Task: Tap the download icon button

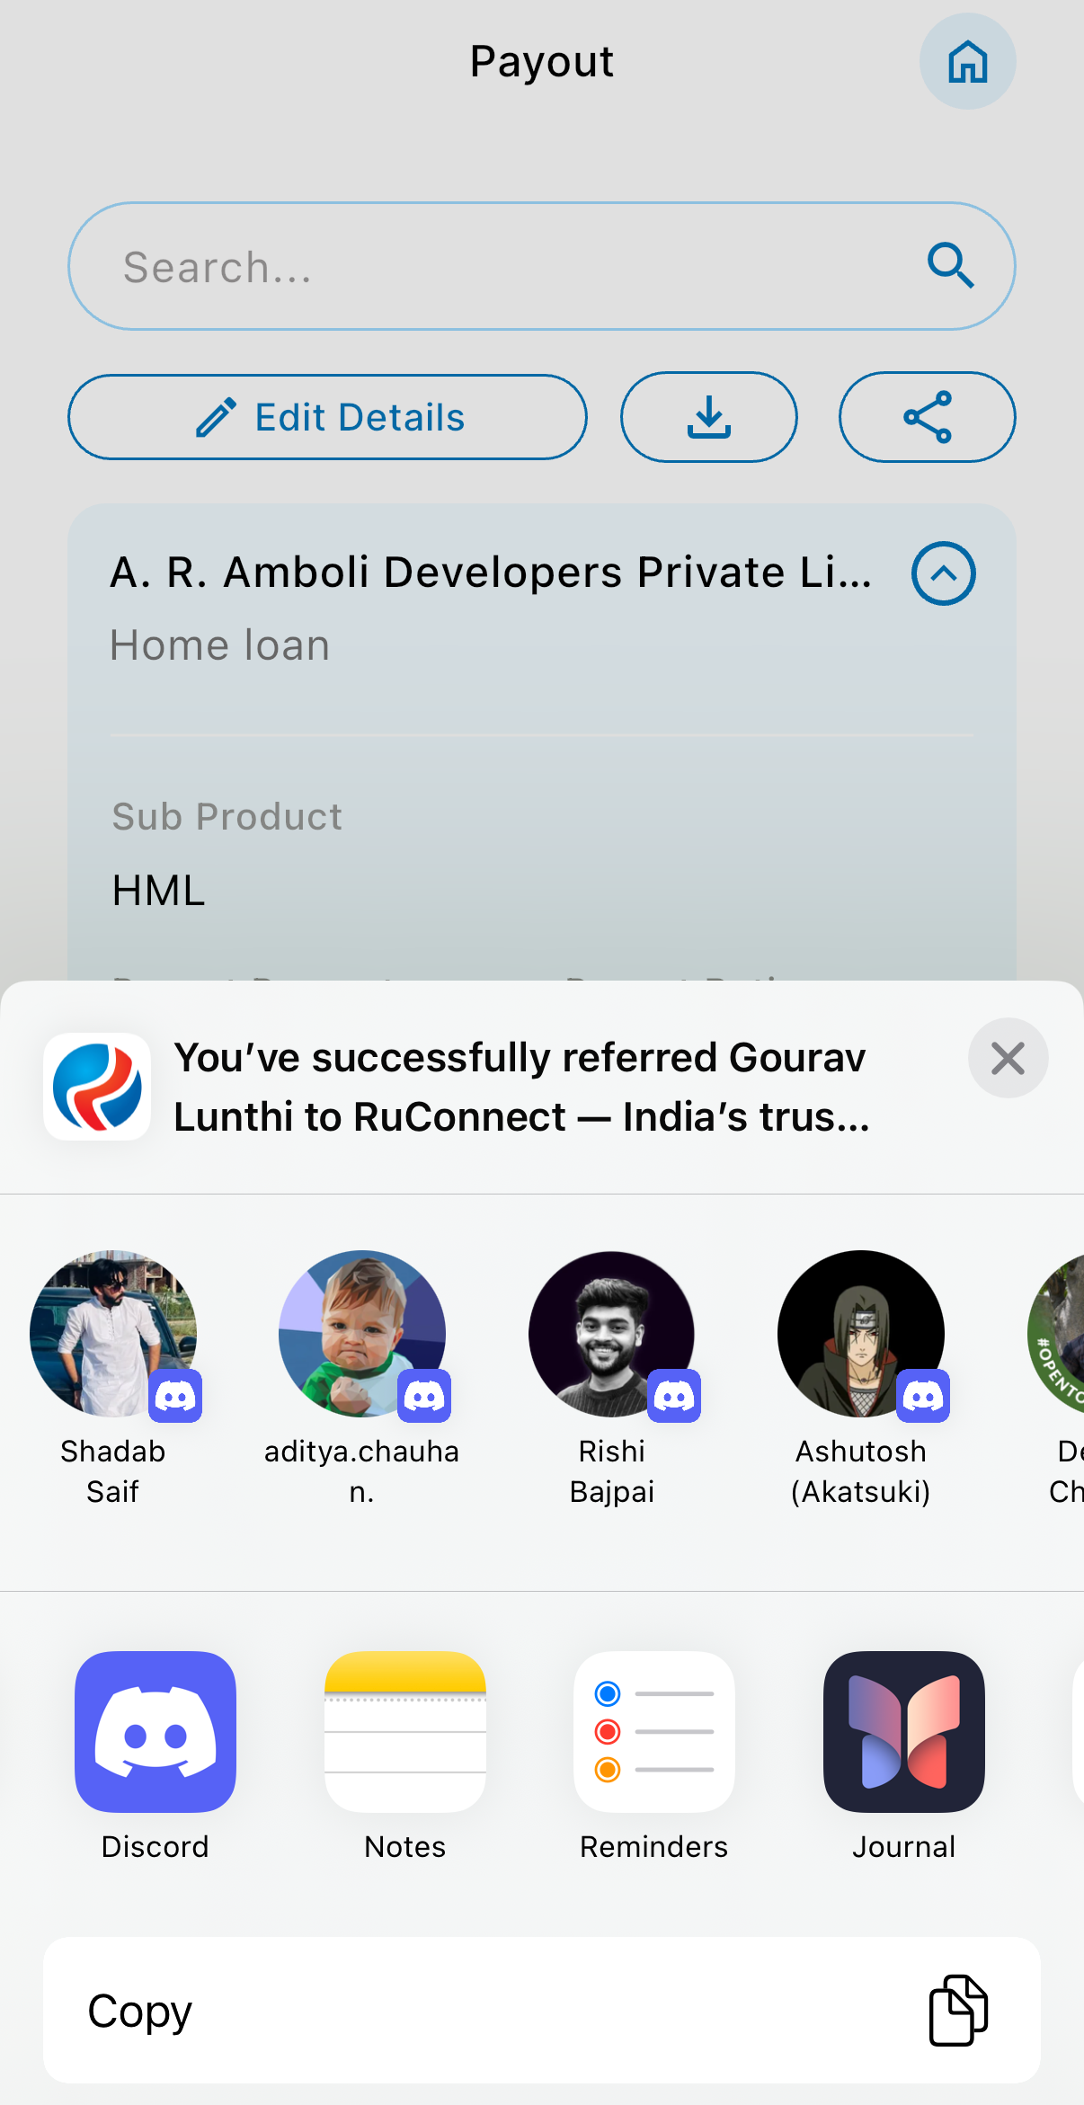Action: click(x=708, y=417)
